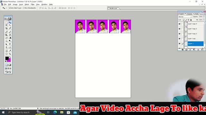Select the Lasso tool

click(x=6, y=26)
